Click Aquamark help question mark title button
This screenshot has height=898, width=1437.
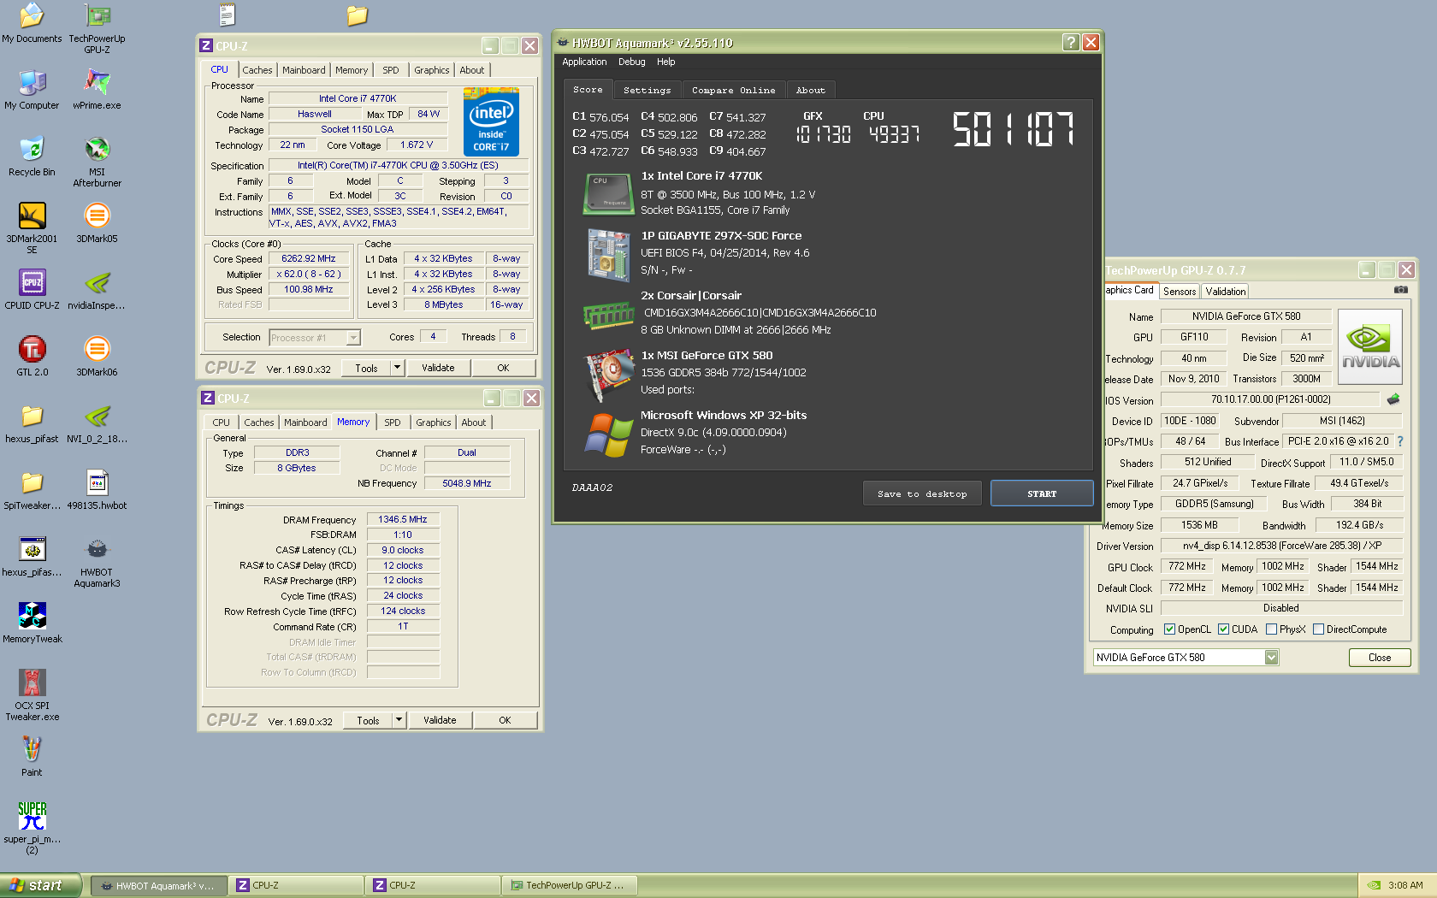1071,42
